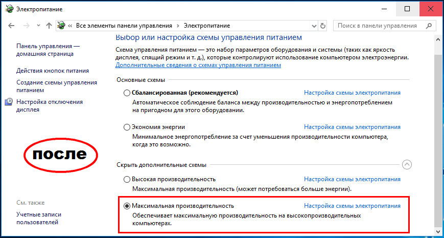This screenshot has width=444, height=238.
Task: Open Действия кнопок питания
Action: point(53,71)
